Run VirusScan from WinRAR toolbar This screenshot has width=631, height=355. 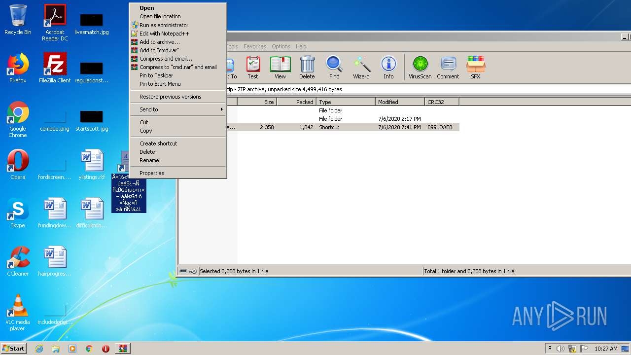420,68
